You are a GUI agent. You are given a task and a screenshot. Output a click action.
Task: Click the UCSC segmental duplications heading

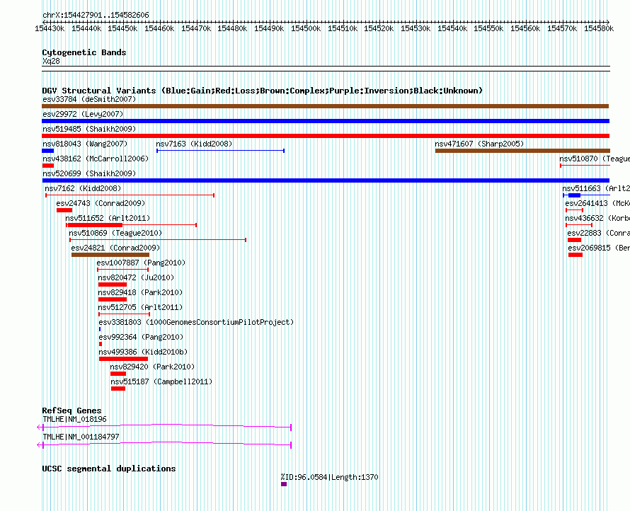pyautogui.click(x=109, y=469)
